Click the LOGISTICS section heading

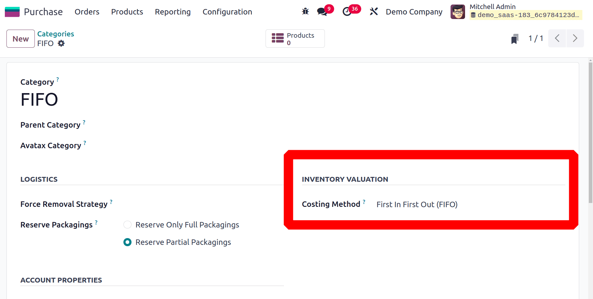click(x=39, y=179)
